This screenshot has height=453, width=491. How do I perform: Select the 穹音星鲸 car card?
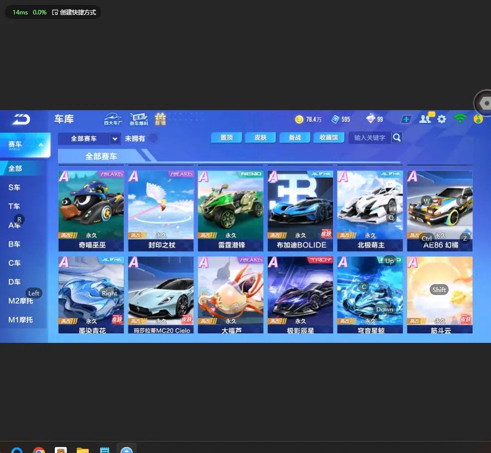[x=370, y=295]
